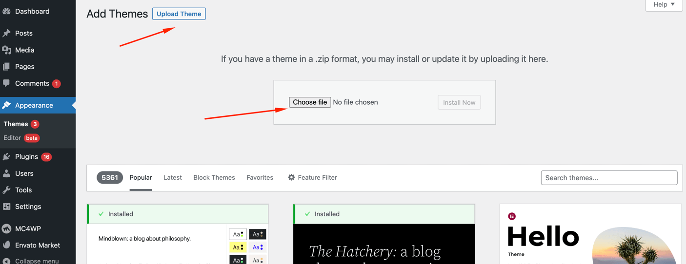Select the yellow Aa color style swatch
This screenshot has height=264, width=686.
(x=238, y=247)
